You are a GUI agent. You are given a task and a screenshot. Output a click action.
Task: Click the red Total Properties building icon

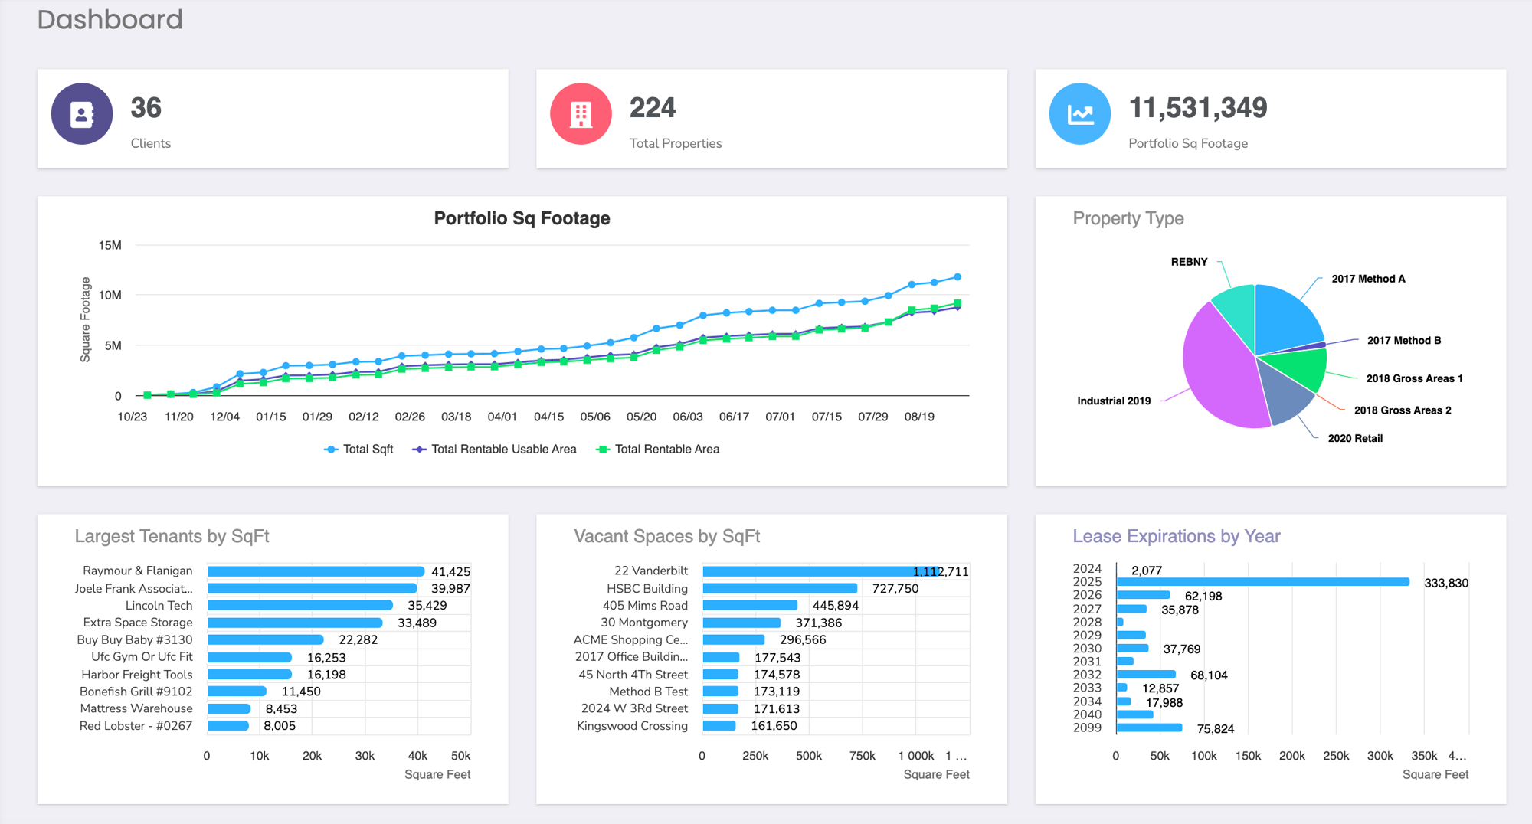tap(581, 114)
